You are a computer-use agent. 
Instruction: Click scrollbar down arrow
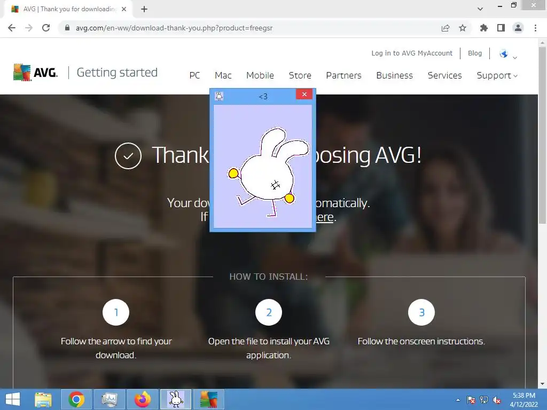tap(542, 384)
